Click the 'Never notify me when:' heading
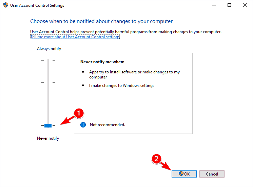This screenshot has width=253, height=187. pos(102,62)
